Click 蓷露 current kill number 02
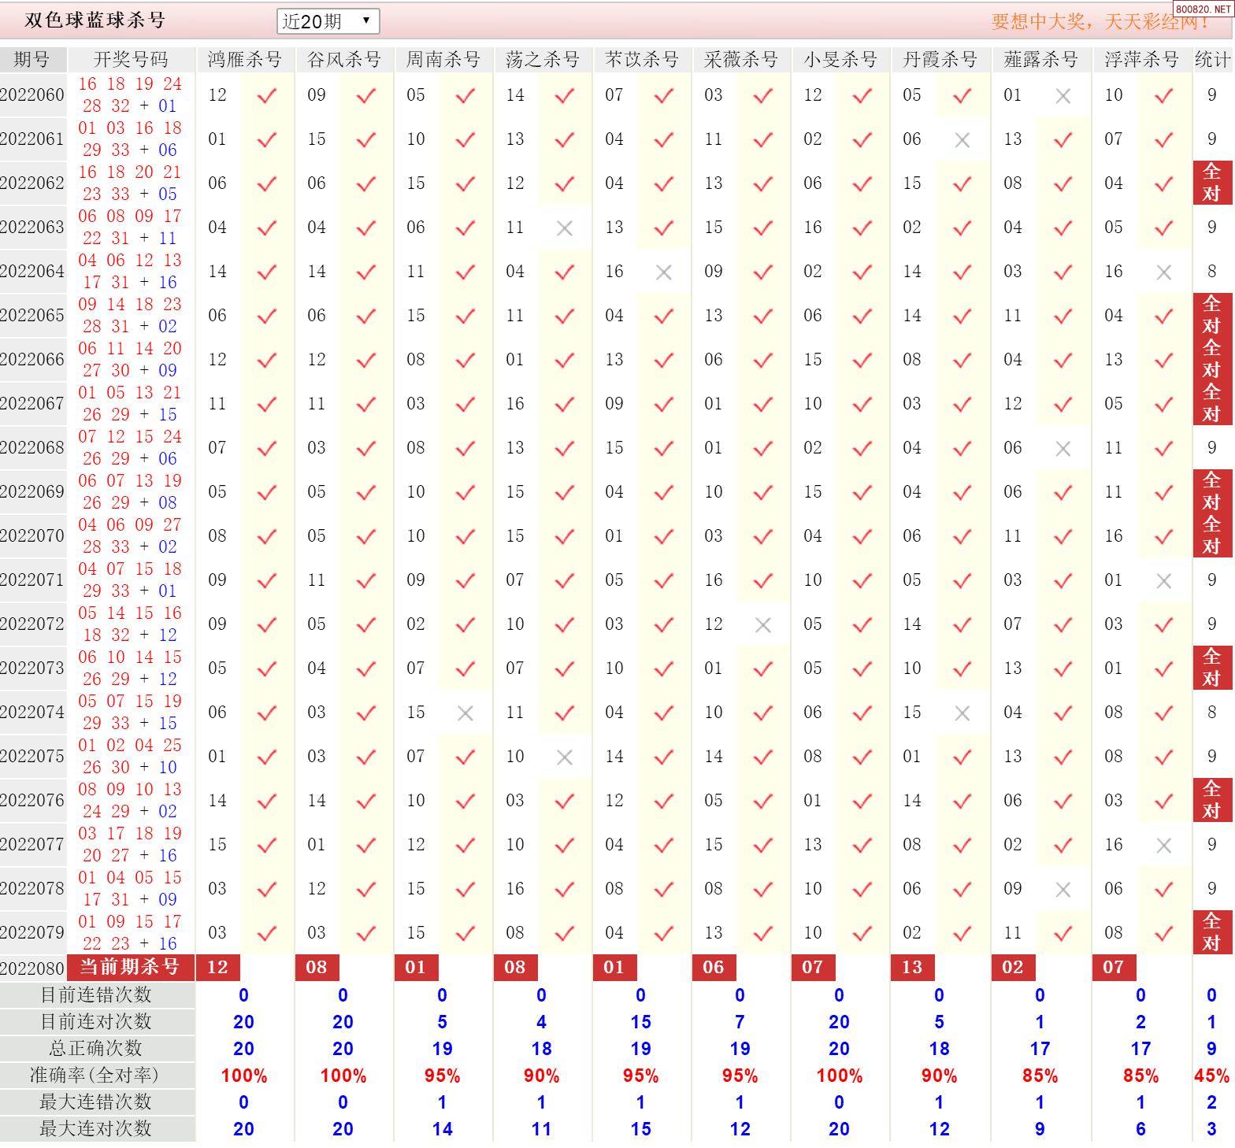The width and height of the screenshot is (1235, 1148). click(1013, 967)
